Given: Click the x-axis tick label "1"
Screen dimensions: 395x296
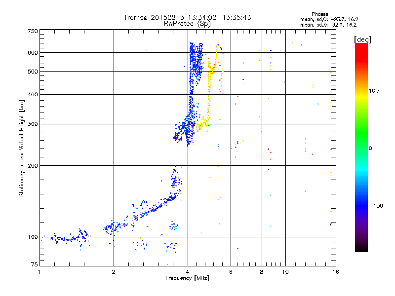Looking at the screenshot, I should 39,272.
